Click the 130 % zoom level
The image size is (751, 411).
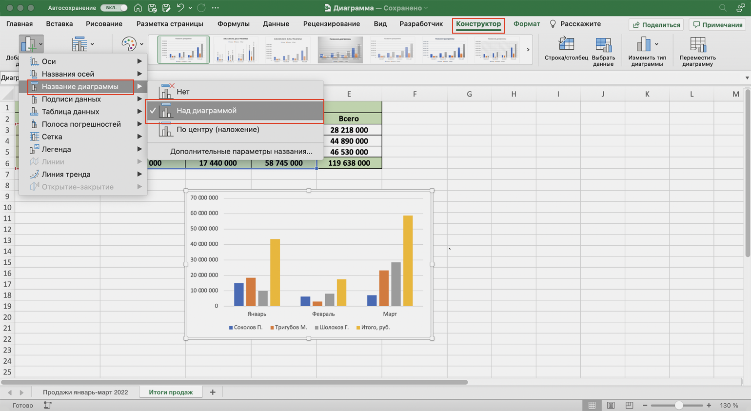point(729,406)
